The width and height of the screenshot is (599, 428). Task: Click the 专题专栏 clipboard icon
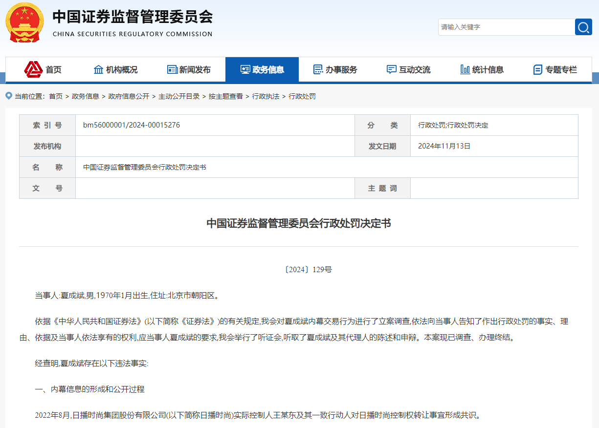(538, 69)
